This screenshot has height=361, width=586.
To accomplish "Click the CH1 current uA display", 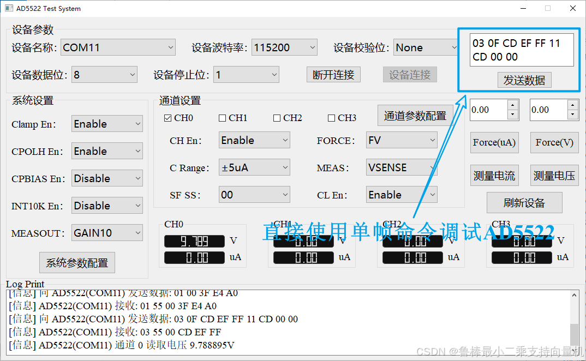I will point(303,258).
